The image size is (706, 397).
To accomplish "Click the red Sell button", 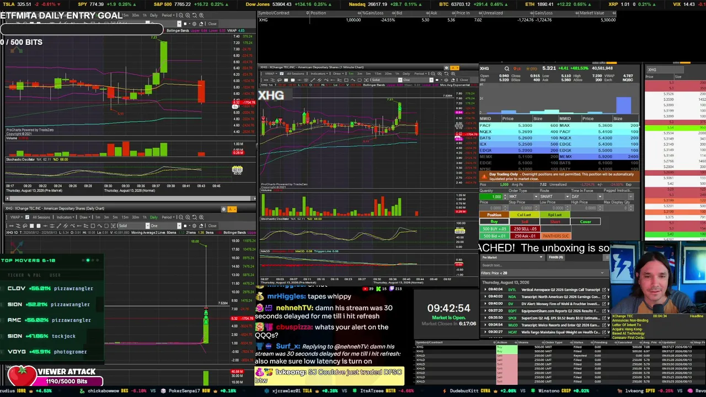I will (x=525, y=222).
